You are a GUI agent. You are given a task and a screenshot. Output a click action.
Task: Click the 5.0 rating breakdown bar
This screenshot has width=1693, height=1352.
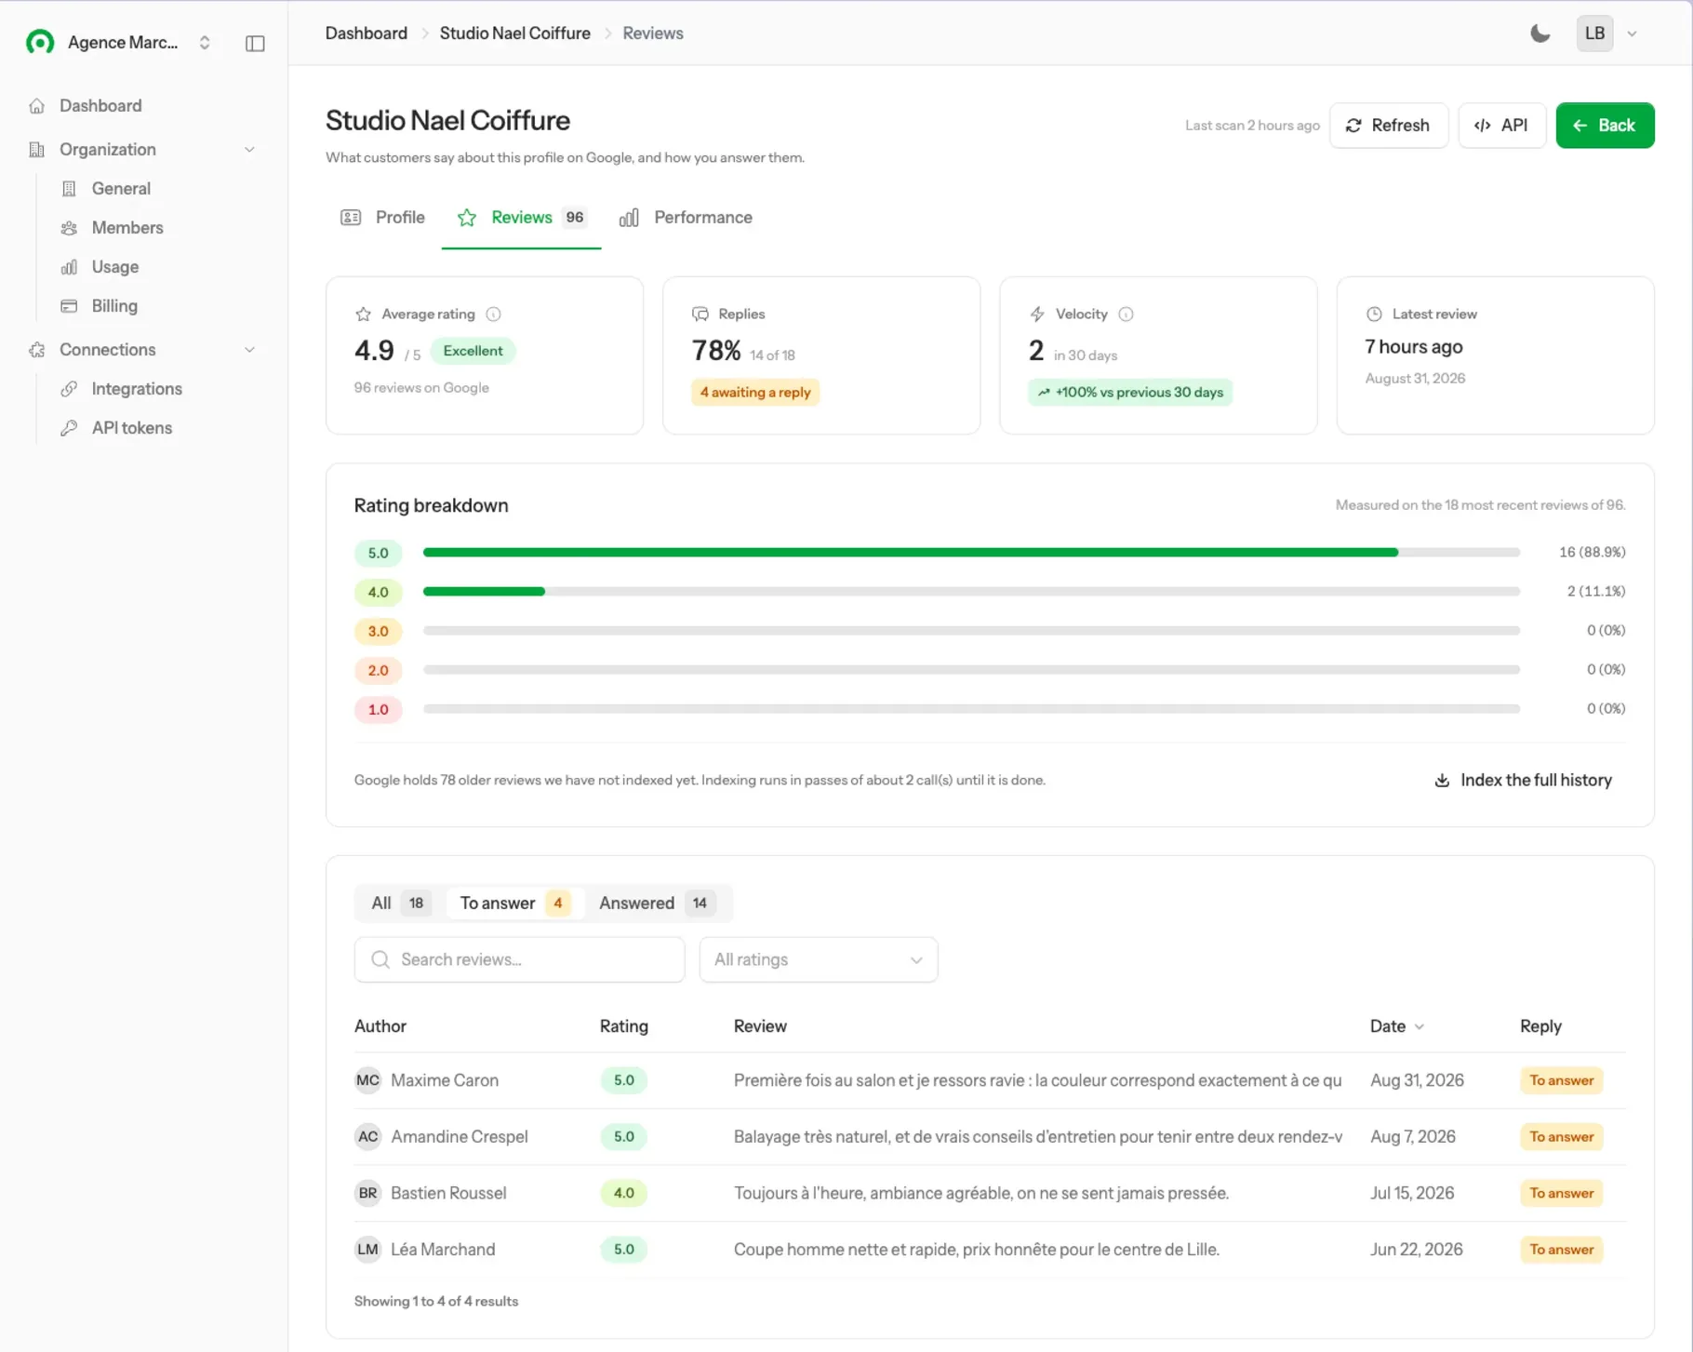click(971, 553)
